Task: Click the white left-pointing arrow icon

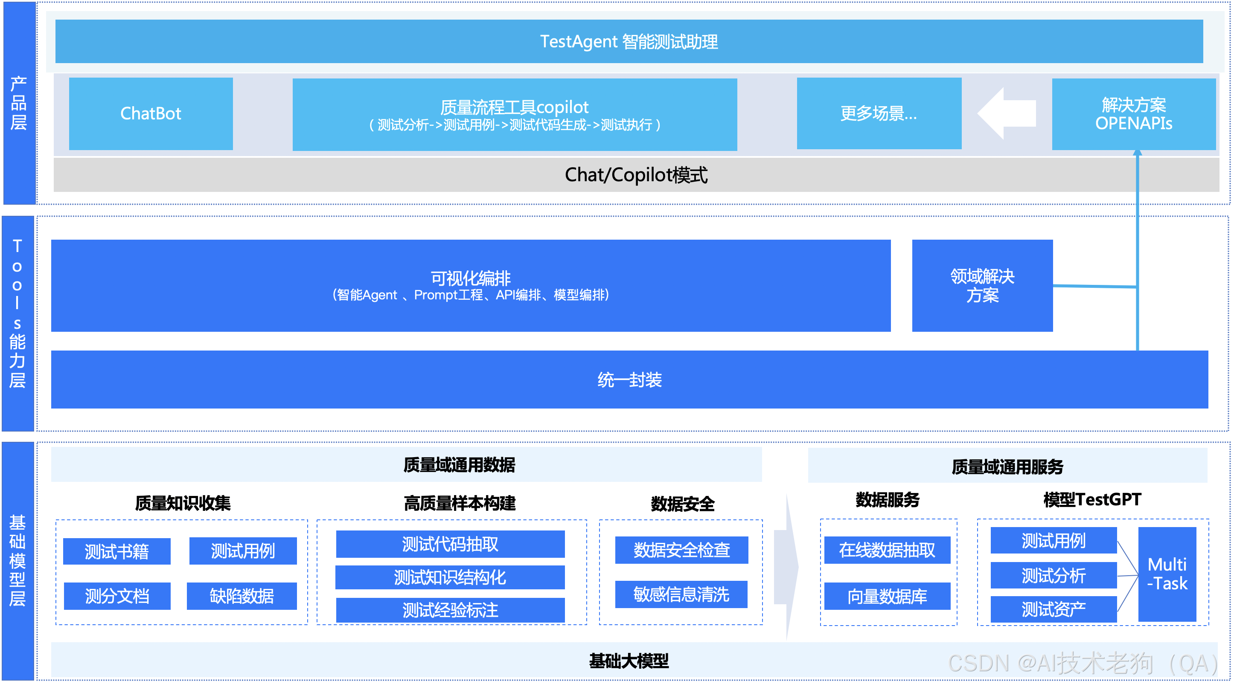Action: [1007, 113]
